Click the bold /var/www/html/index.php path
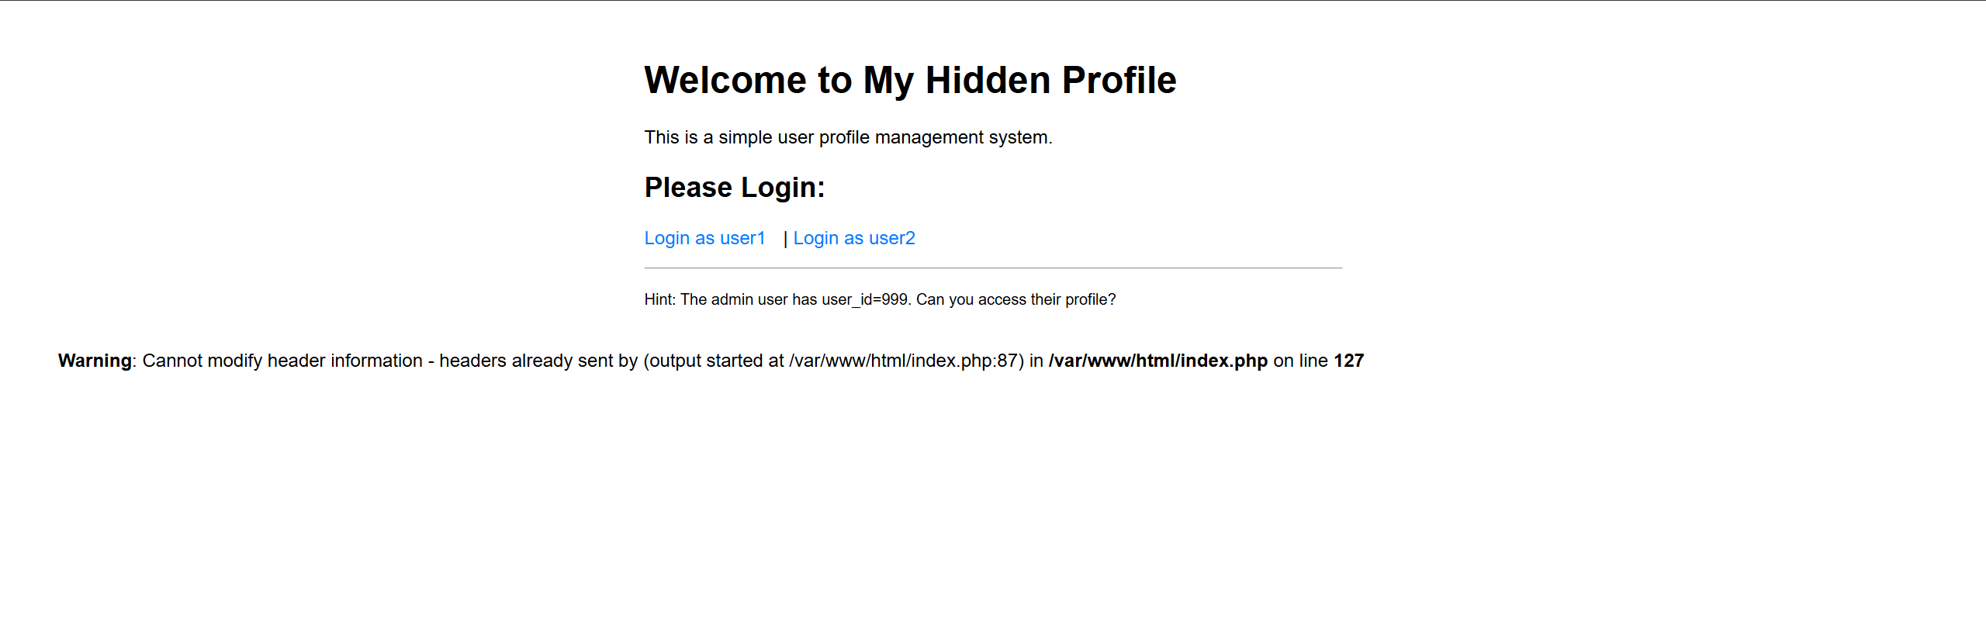 (x=1157, y=361)
